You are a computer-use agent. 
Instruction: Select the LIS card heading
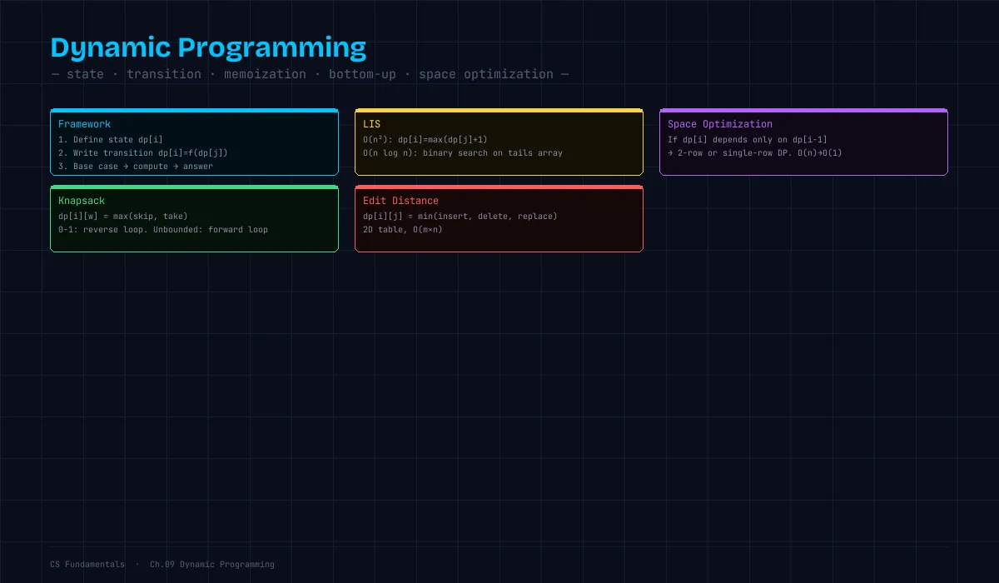(371, 124)
